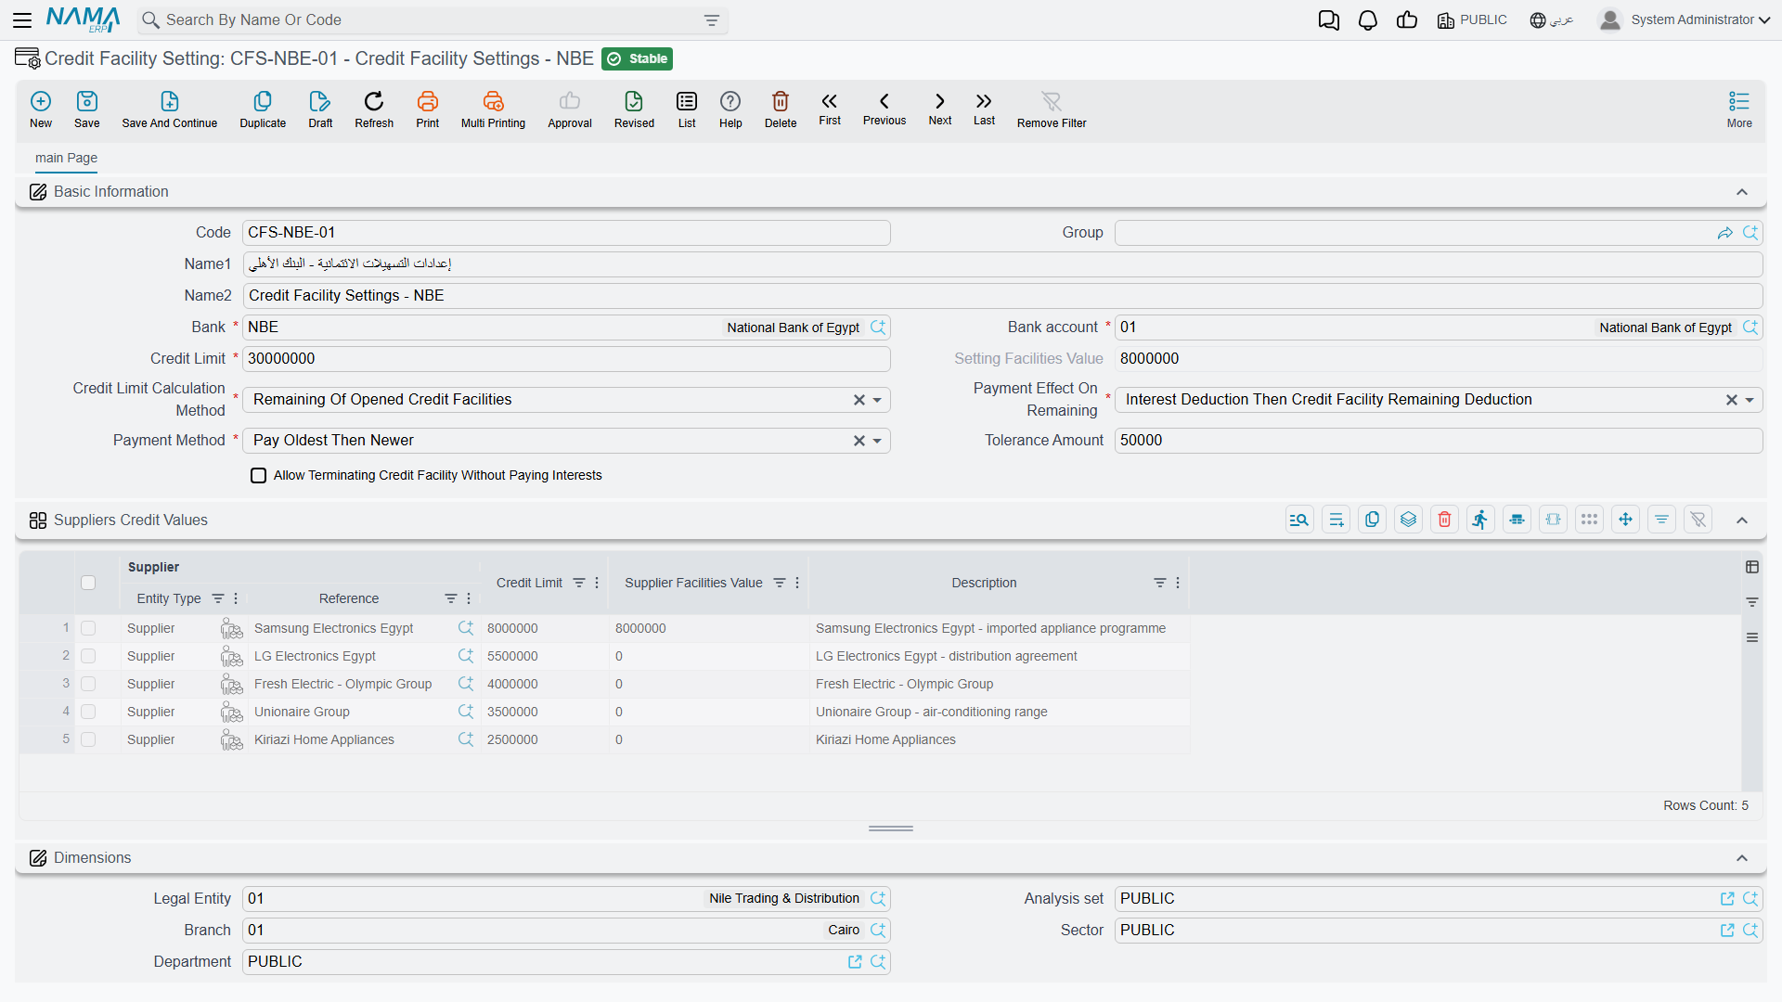Screen dimensions: 1782x1002
Task: Open the main Page tab
Action: [x=66, y=158]
